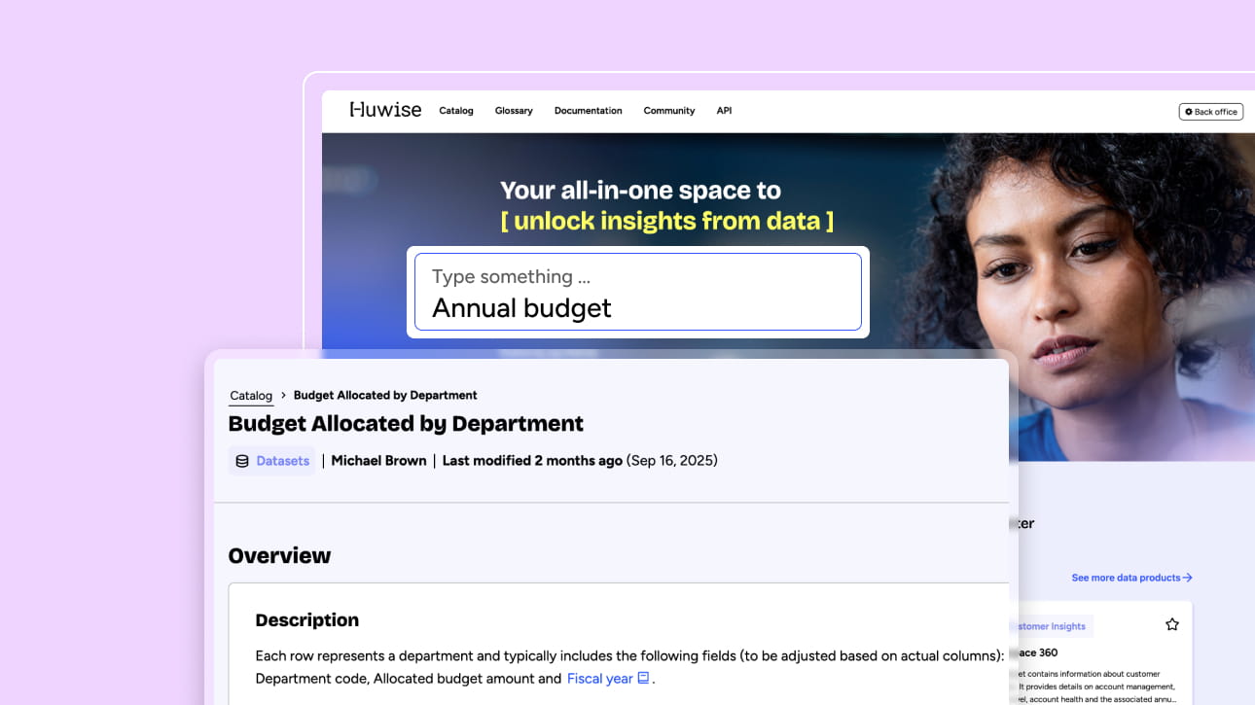Click the database icon in Datasets badge
1255x705 pixels.
pyautogui.click(x=242, y=461)
